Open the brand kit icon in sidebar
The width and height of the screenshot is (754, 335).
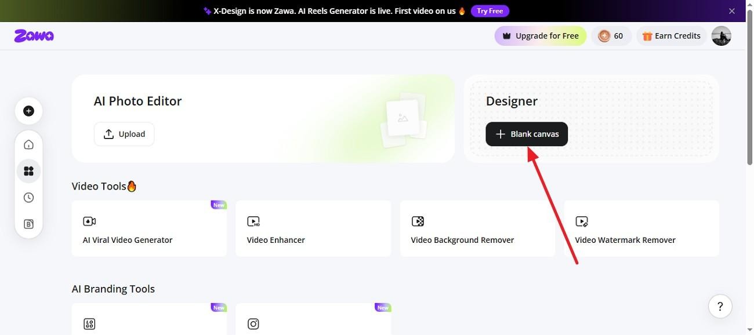click(x=28, y=224)
